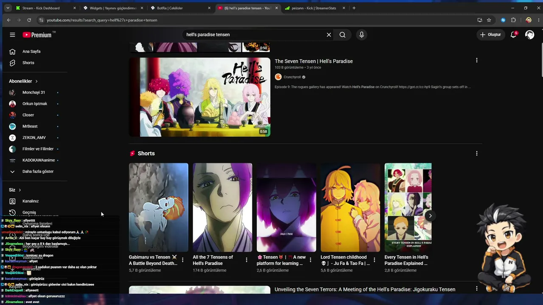The image size is (543, 305).
Task: Play the Lord Tensen childhood short
Action: click(x=350, y=208)
